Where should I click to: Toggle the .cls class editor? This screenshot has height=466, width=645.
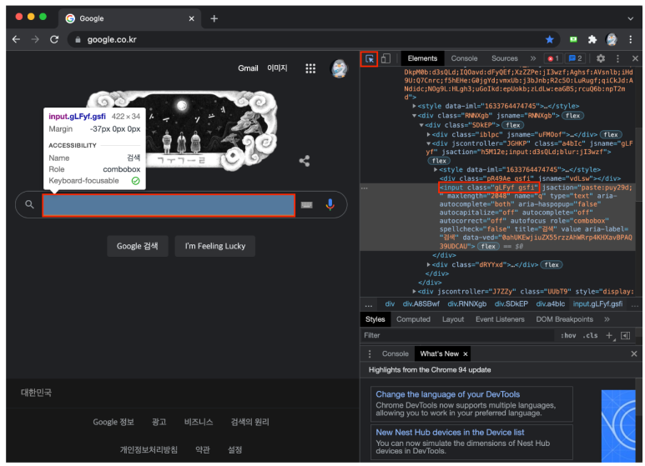point(590,335)
